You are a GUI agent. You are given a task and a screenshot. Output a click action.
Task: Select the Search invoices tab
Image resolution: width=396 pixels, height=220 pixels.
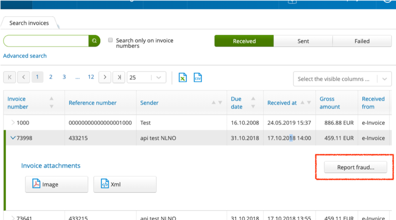[x=29, y=23]
